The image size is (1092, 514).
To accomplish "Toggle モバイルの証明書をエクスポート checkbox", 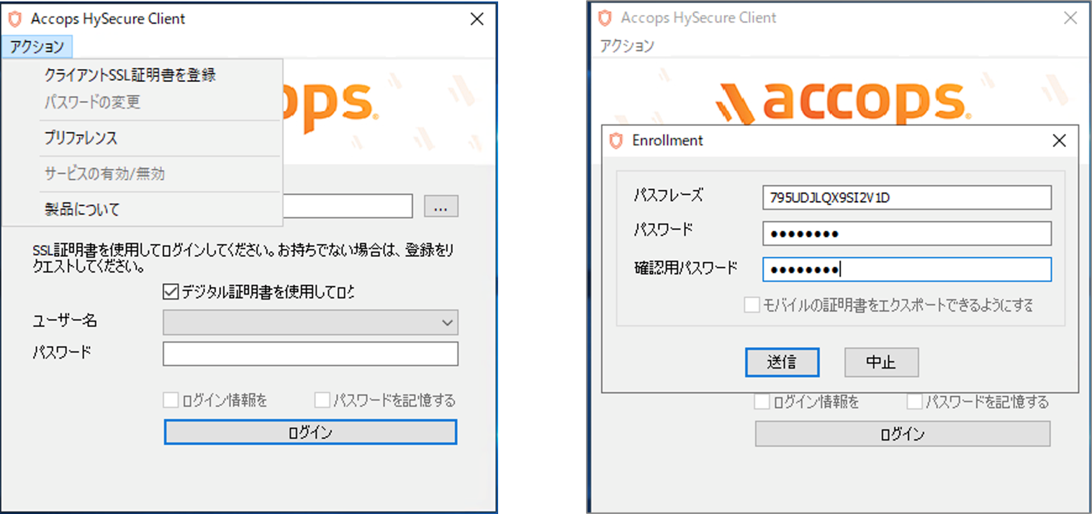I will (x=752, y=305).
